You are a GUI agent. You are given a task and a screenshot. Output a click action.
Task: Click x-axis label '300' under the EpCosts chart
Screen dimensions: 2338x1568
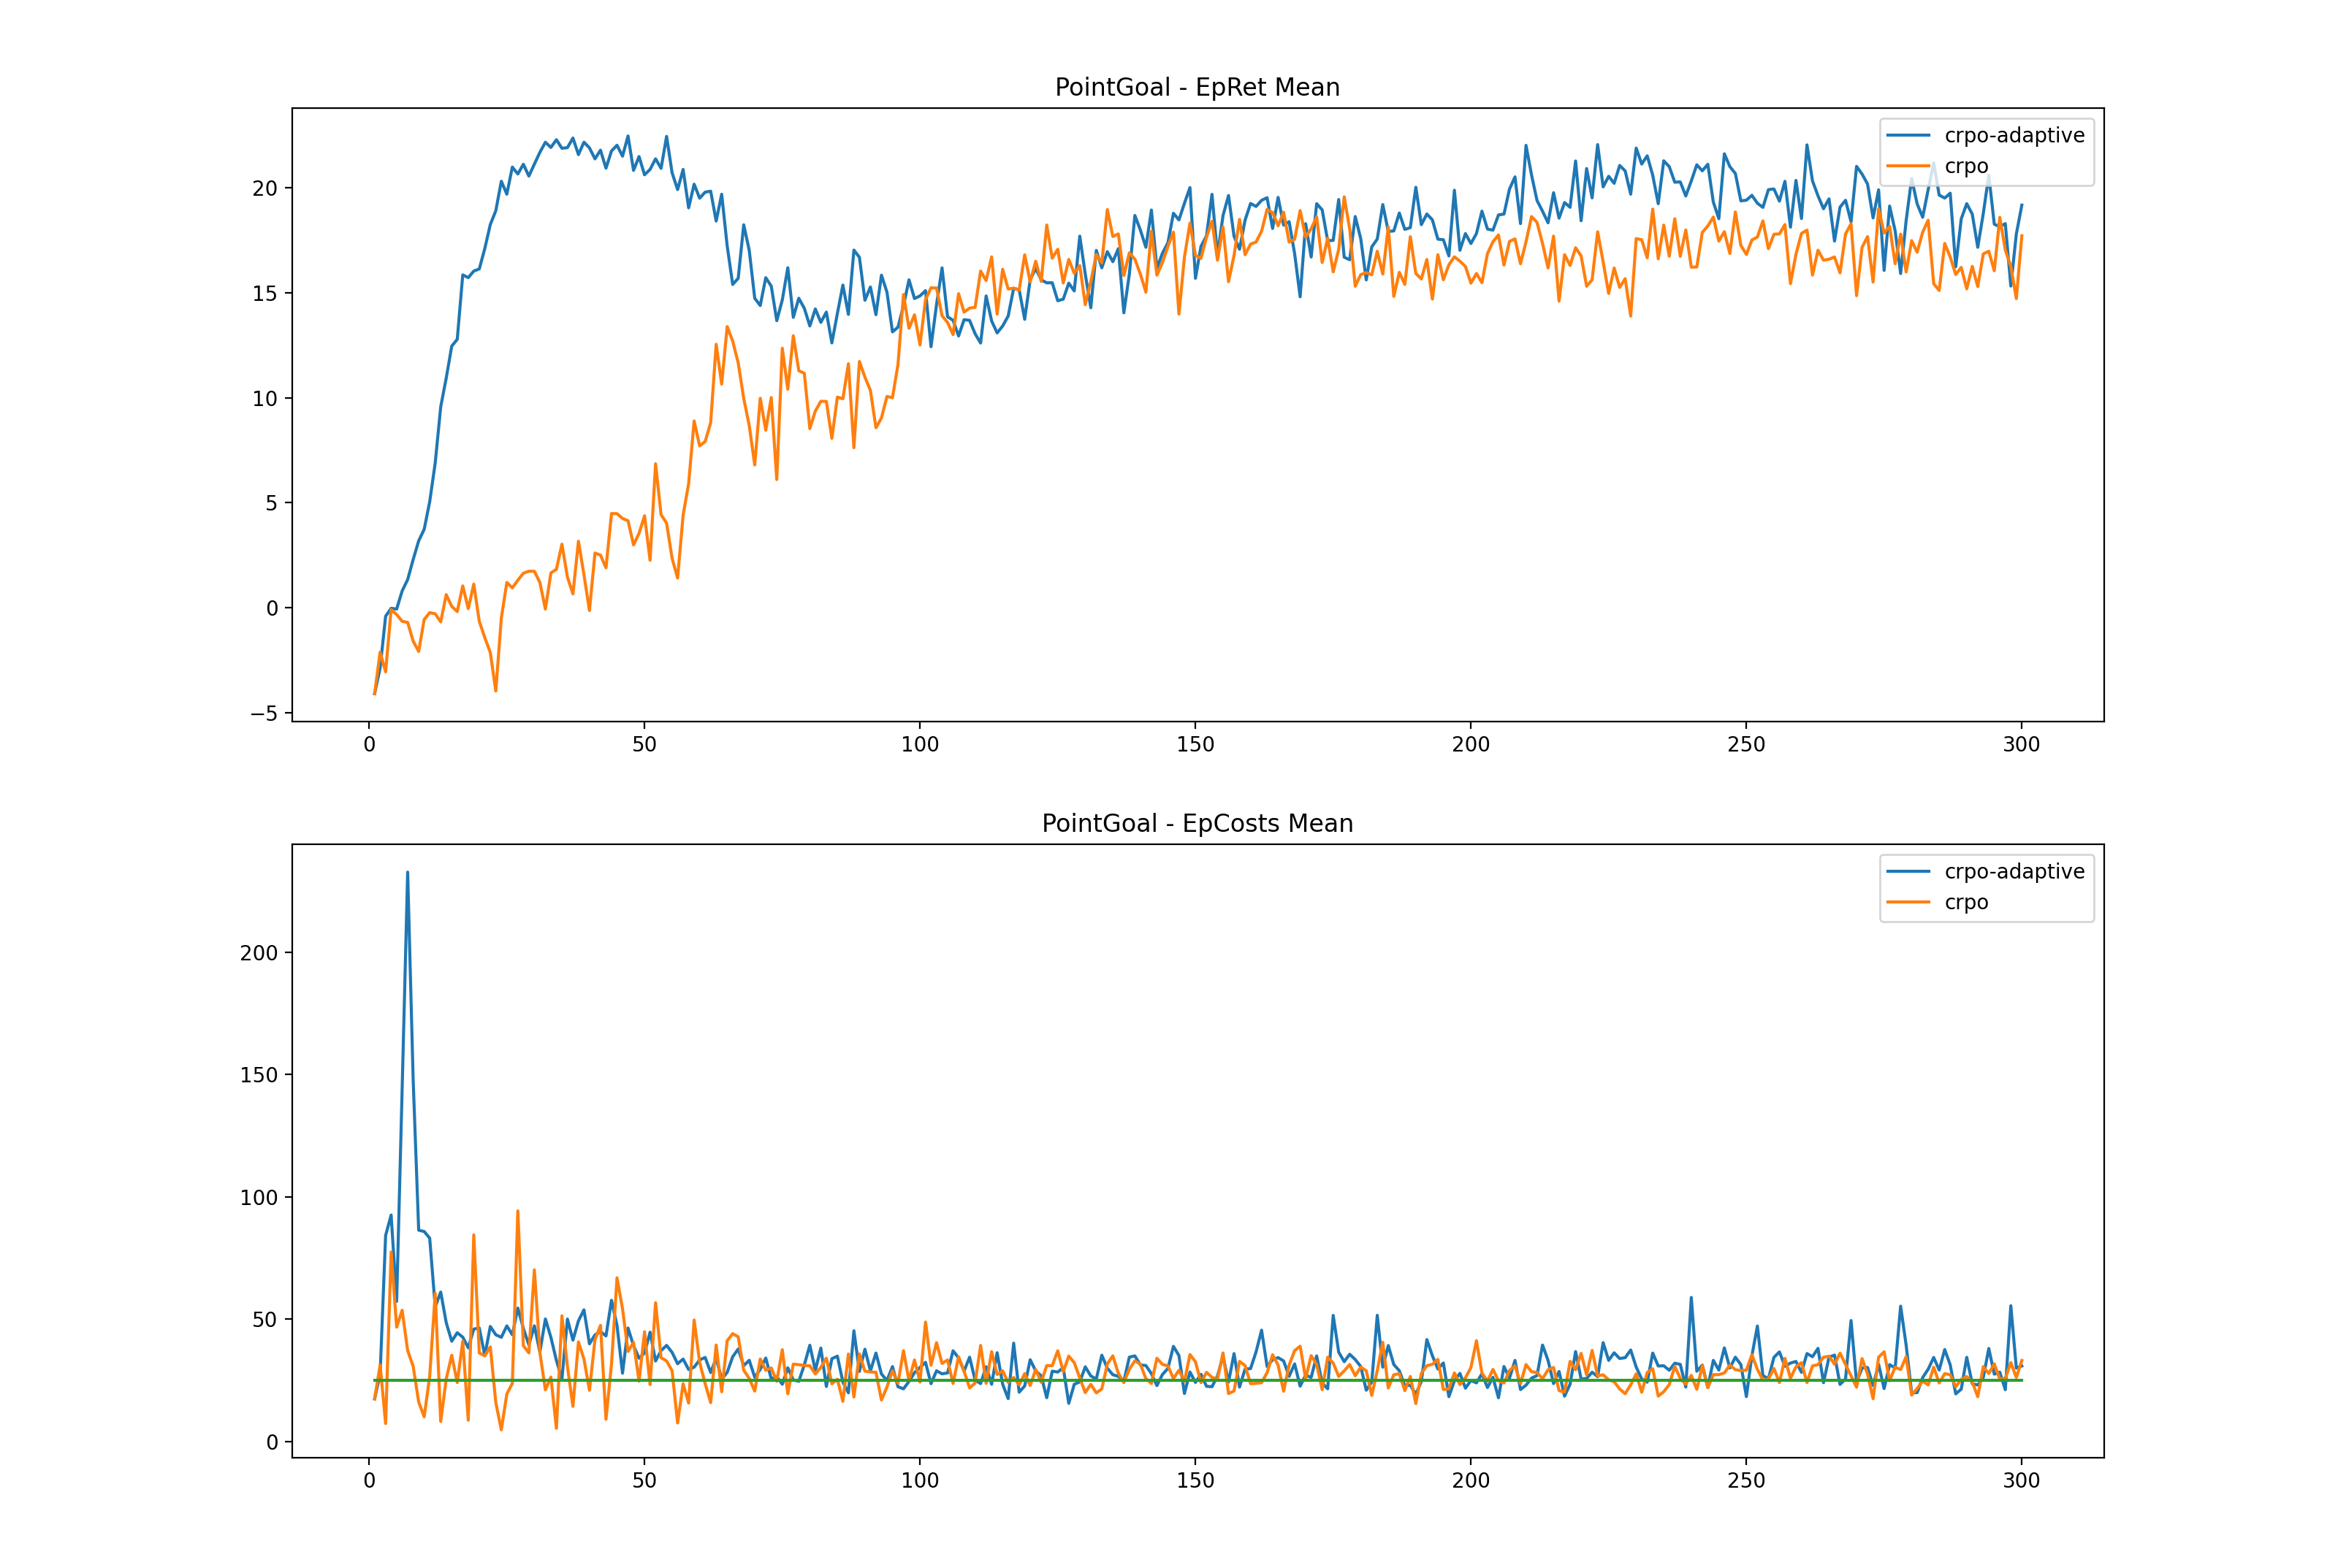[x=2021, y=1481]
